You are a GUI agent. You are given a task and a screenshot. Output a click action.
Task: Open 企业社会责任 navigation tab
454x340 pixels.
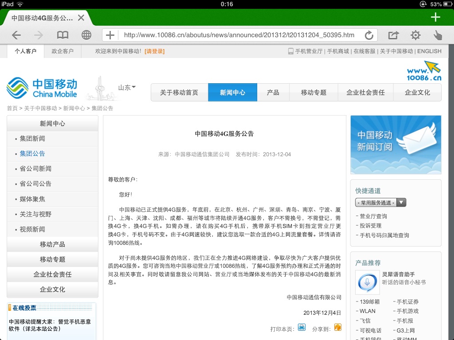tap(366, 93)
